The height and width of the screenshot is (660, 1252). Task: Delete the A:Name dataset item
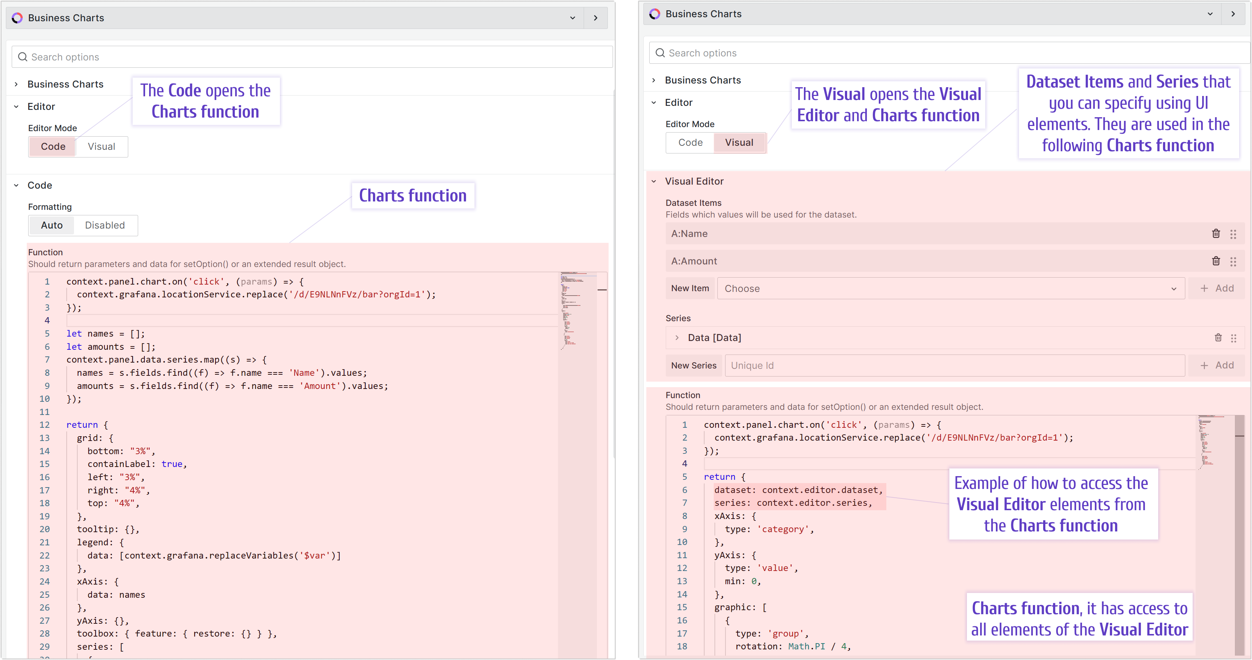tap(1216, 234)
